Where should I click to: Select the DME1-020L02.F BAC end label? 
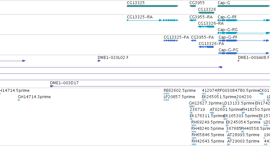pos(113,58)
